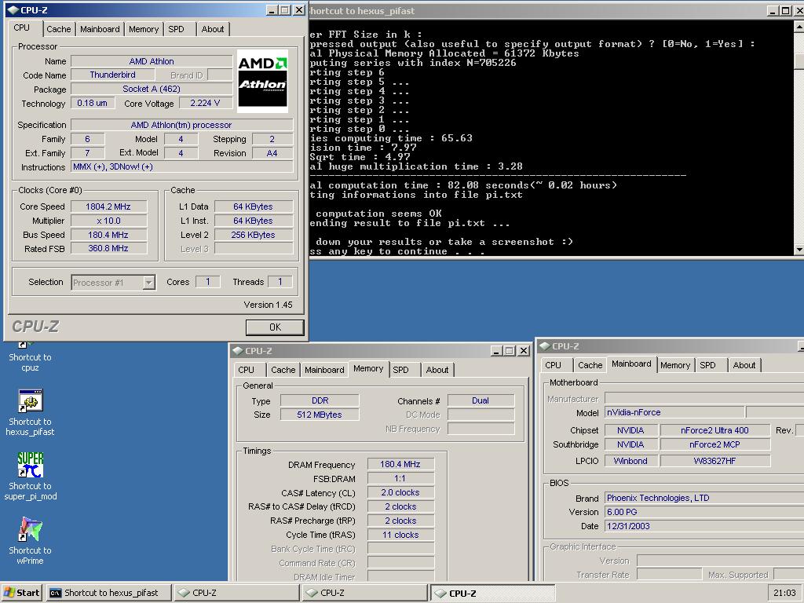Image resolution: width=804 pixels, height=603 pixels.
Task: Click the first CPU-Z taskbar button
Action: [236, 593]
